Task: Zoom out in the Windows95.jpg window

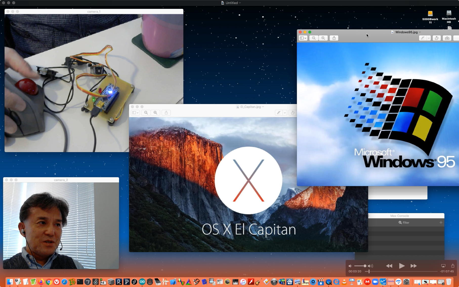Action: [314, 38]
